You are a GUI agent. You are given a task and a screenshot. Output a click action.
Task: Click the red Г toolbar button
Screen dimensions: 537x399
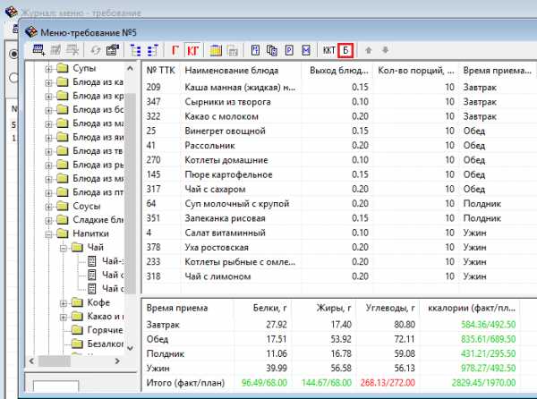[176, 48]
